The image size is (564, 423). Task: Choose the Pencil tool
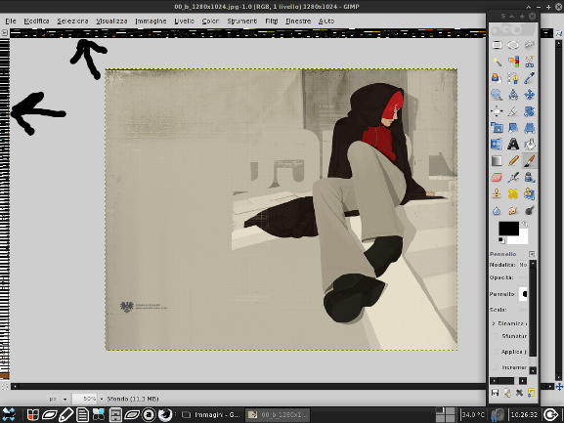pos(513,160)
